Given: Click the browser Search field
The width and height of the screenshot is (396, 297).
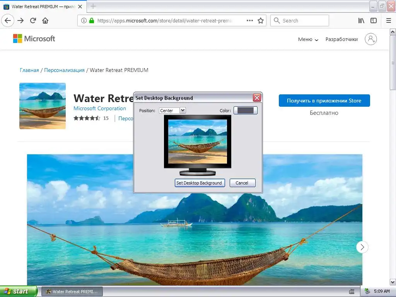Looking at the screenshot, I should click(300, 20).
